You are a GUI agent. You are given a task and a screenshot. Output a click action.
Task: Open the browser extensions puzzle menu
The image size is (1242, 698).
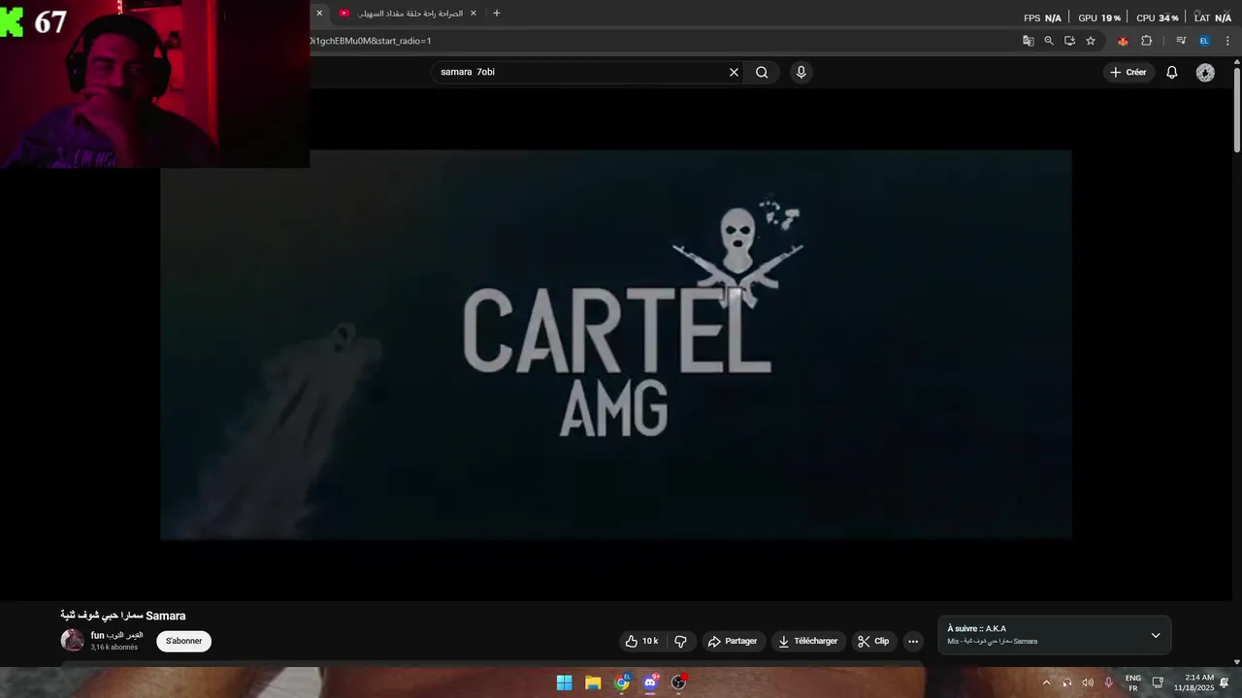(x=1146, y=41)
